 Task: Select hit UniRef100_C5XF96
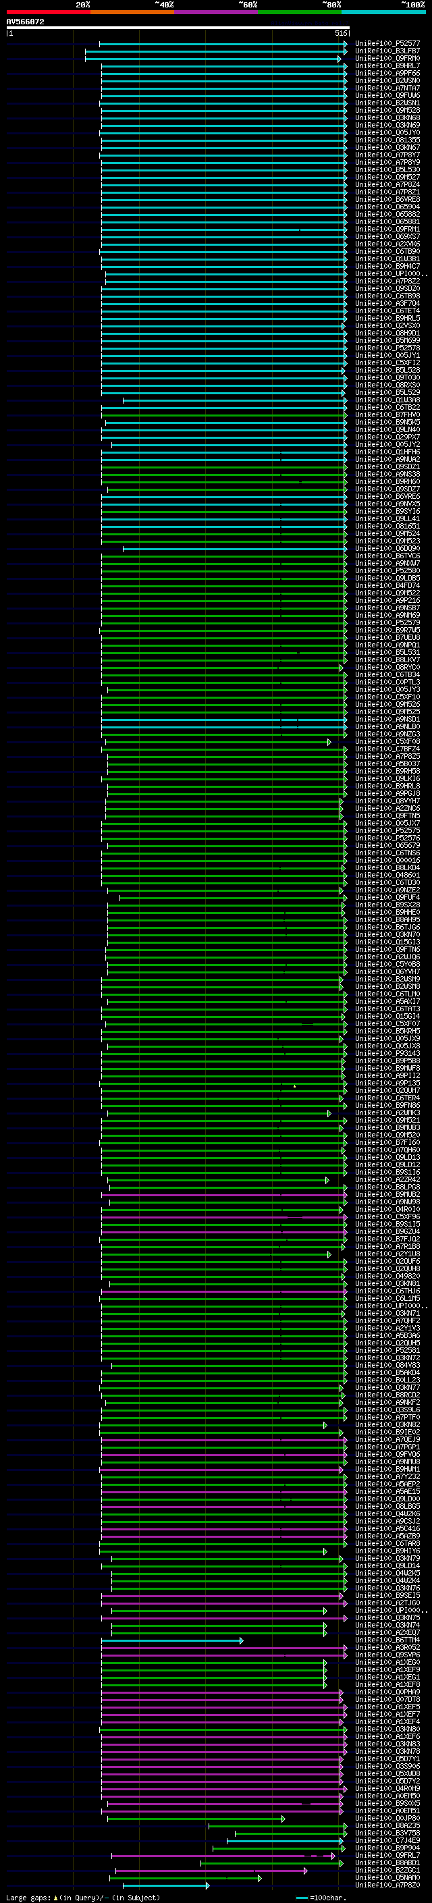tap(387, 1216)
